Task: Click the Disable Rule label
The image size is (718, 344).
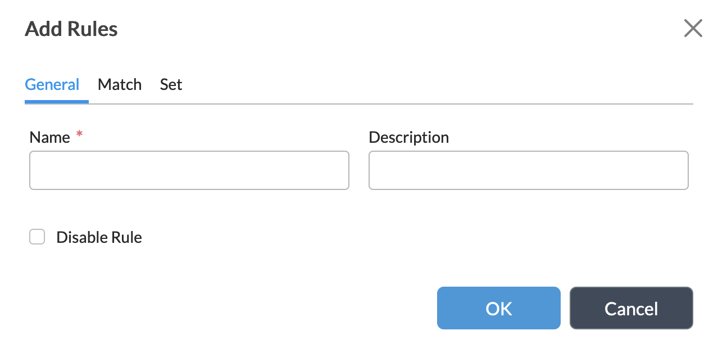Action: click(99, 237)
